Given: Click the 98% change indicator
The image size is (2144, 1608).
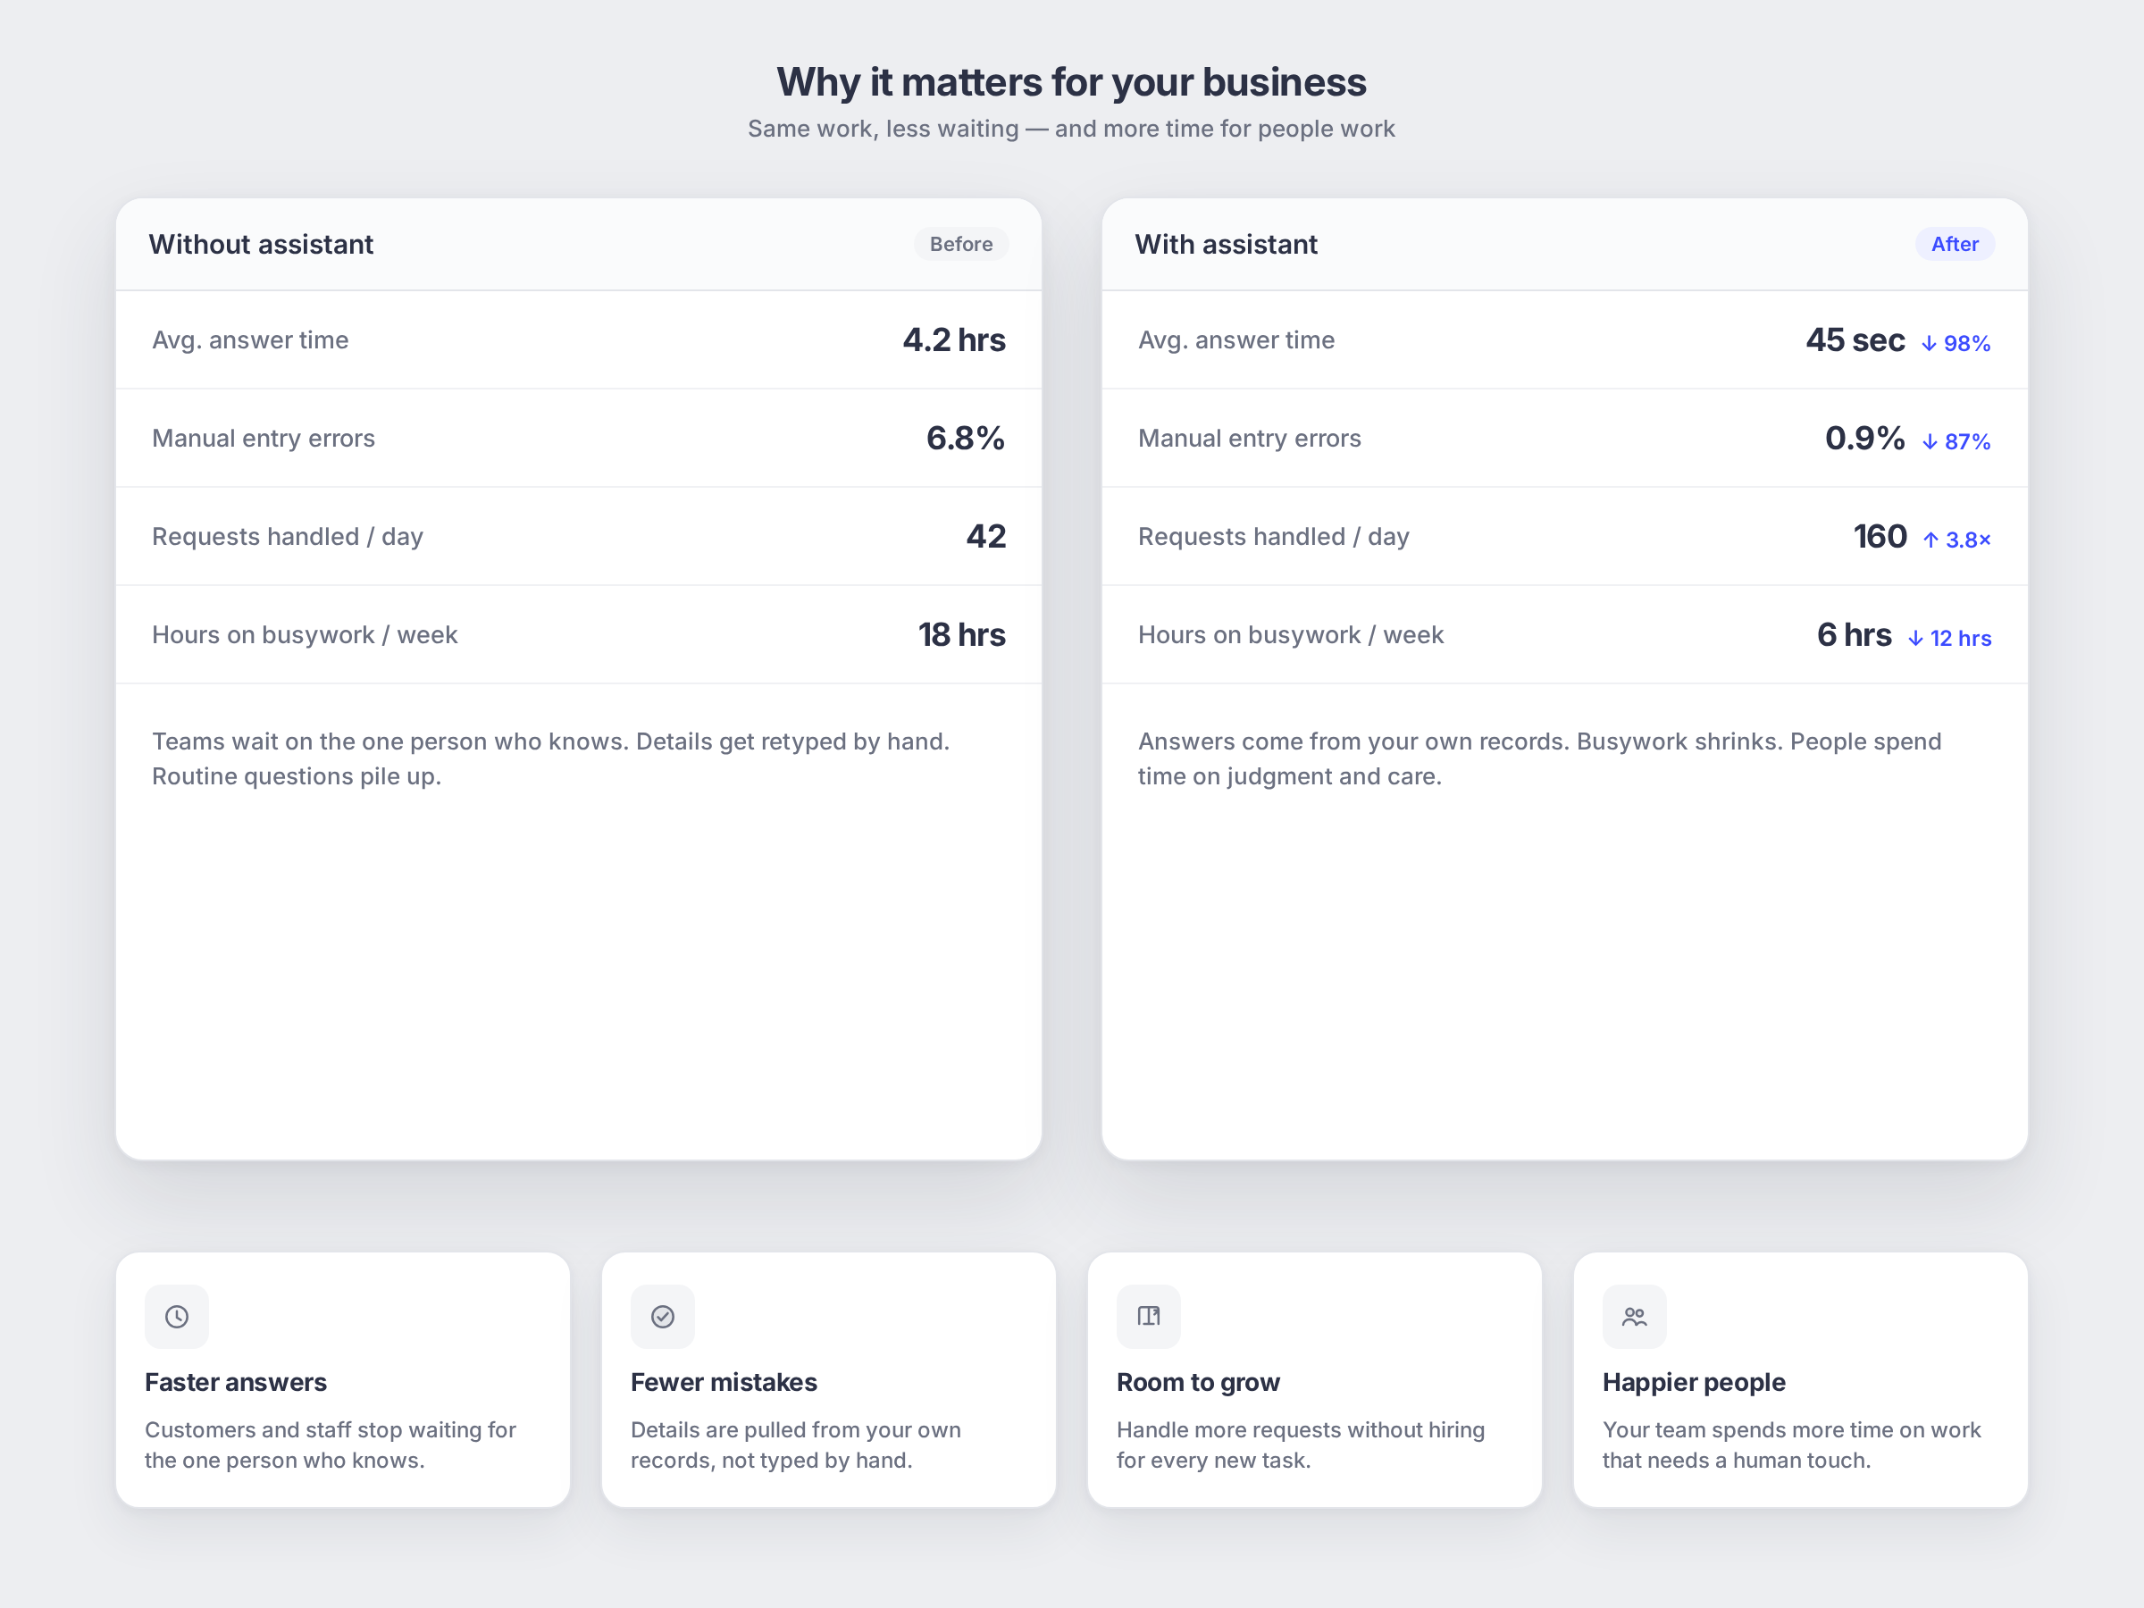Looking at the screenshot, I should coord(1956,344).
